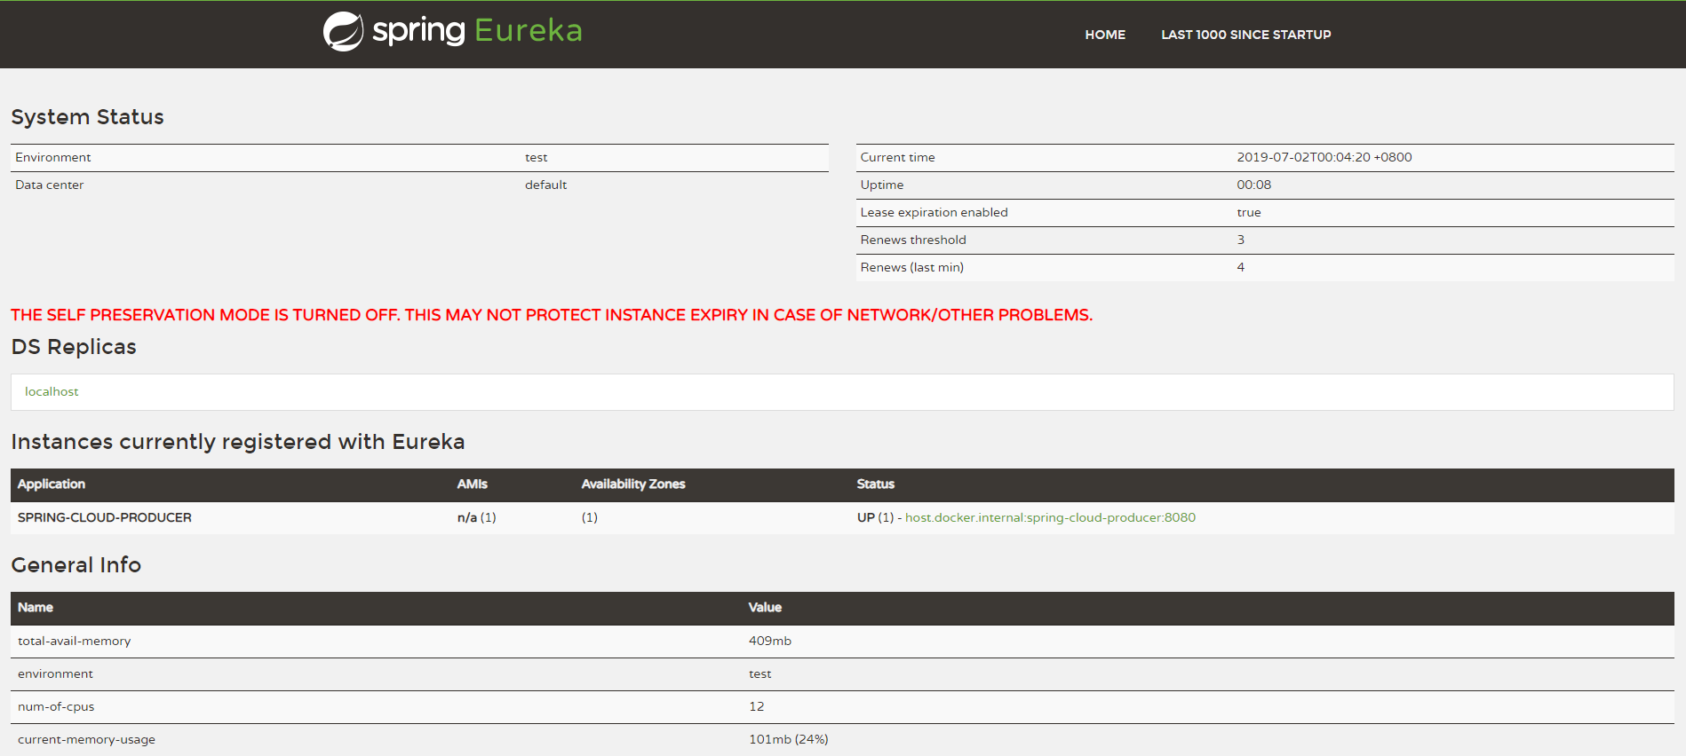Click the spring Eureka brand text
This screenshot has height=756, width=1686.
point(477,31)
